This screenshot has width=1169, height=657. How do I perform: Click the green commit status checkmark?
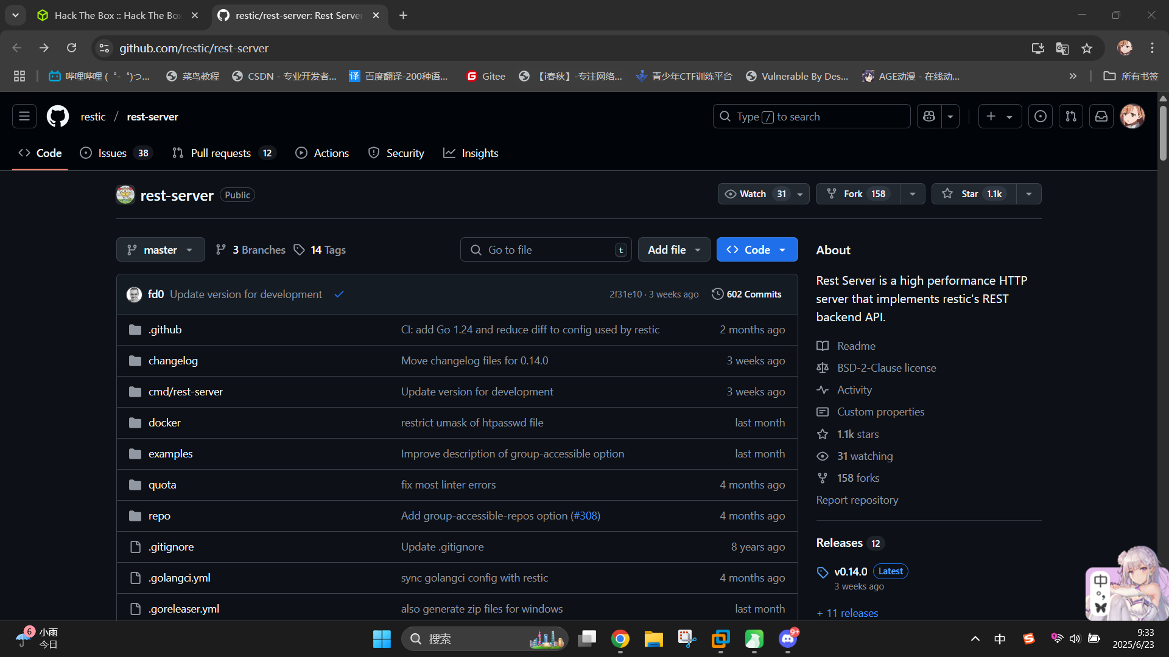339,294
